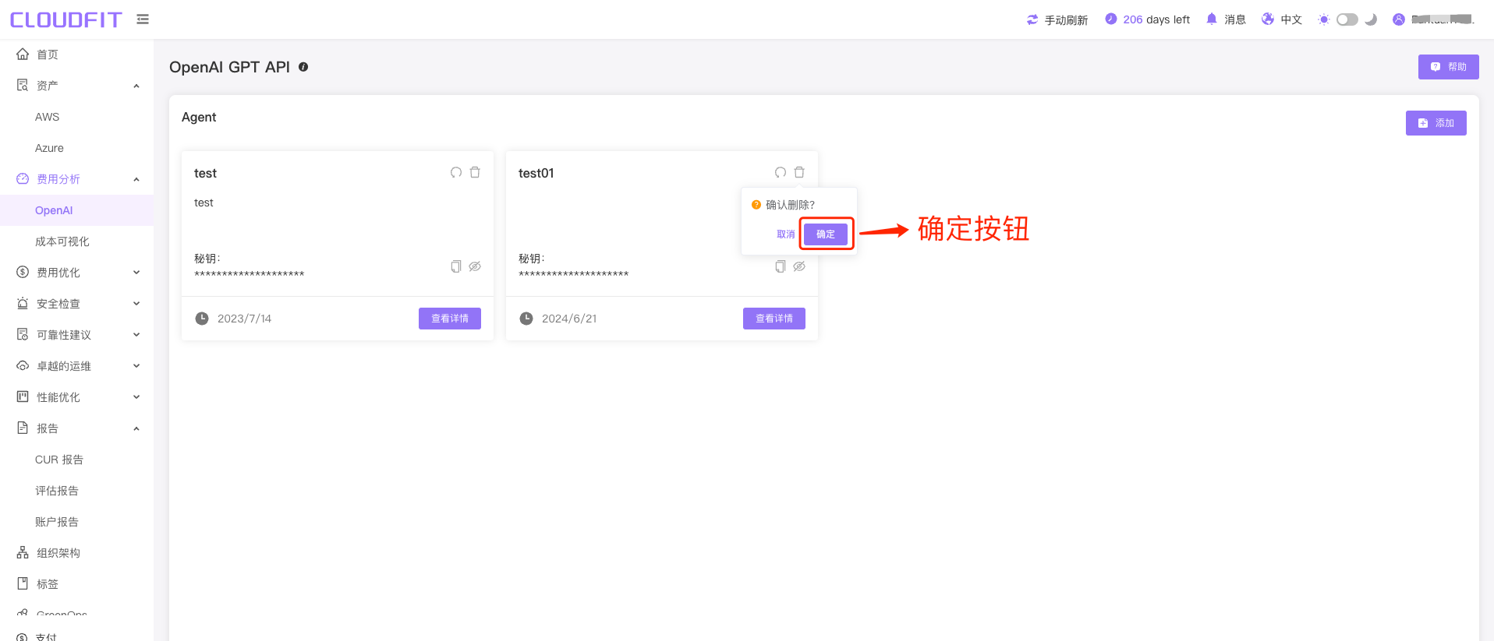Expand the 可靠性建议 menu
Image resolution: width=1494 pixels, height=641 pixels.
[x=76, y=335]
